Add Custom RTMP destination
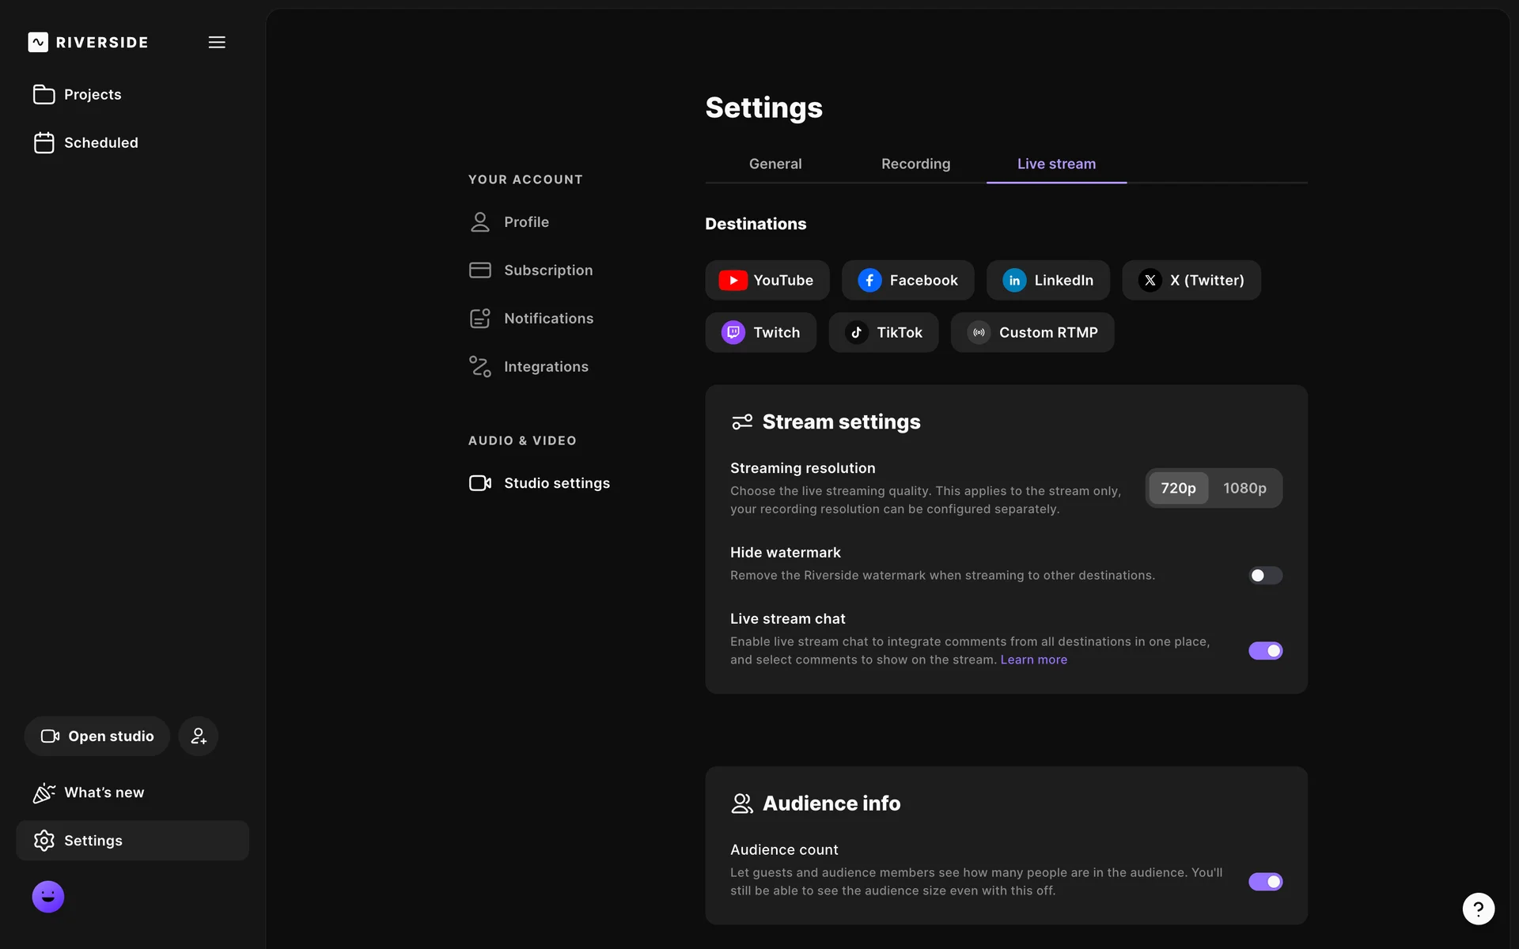Screen dimensions: 1519x949 click(1032, 332)
